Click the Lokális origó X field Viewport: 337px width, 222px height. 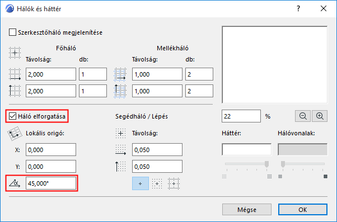pos(51,150)
